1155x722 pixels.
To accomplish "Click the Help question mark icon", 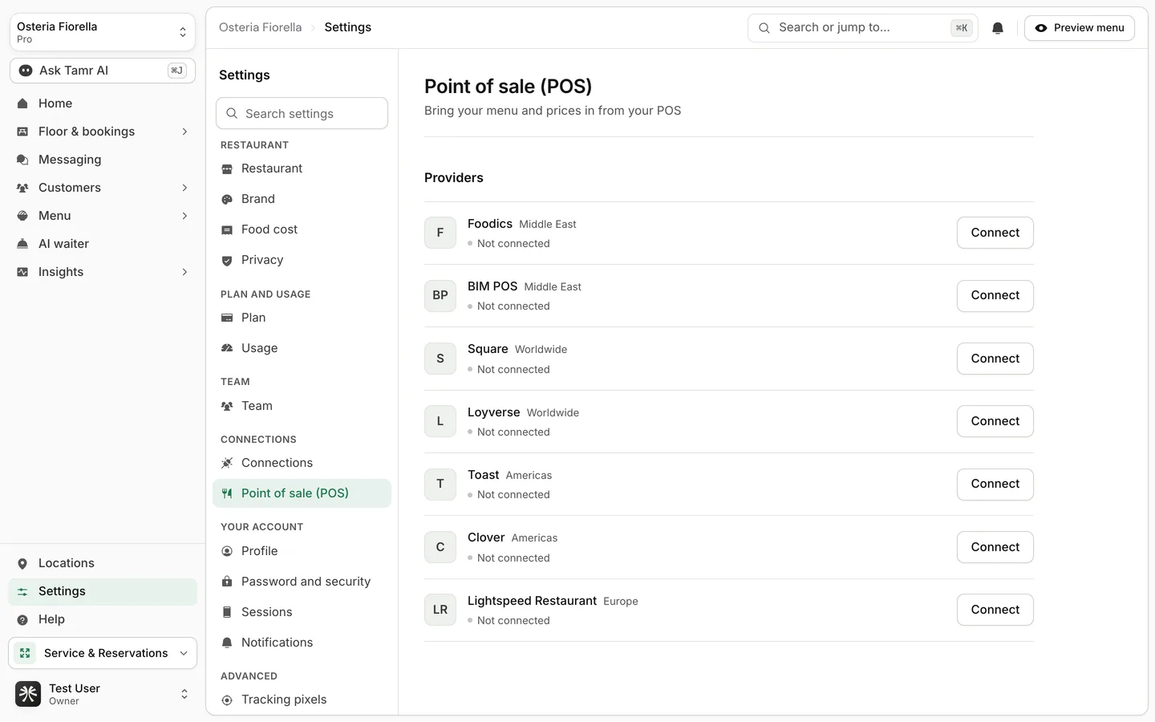I will point(22,619).
